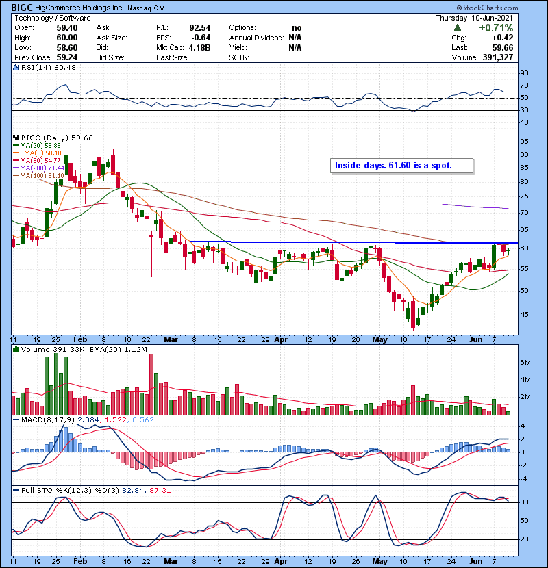Click the blue horizontal resistance line at 61.60

coord(353,242)
